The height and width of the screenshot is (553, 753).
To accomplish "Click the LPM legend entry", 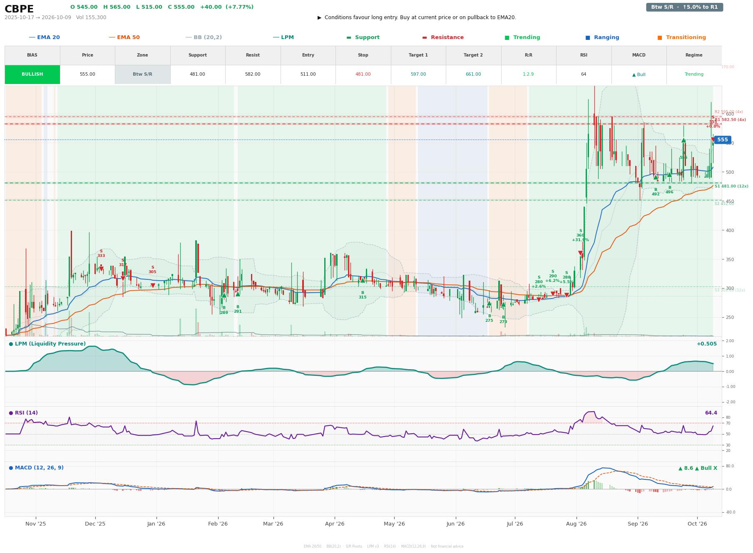I will pyautogui.click(x=283, y=37).
